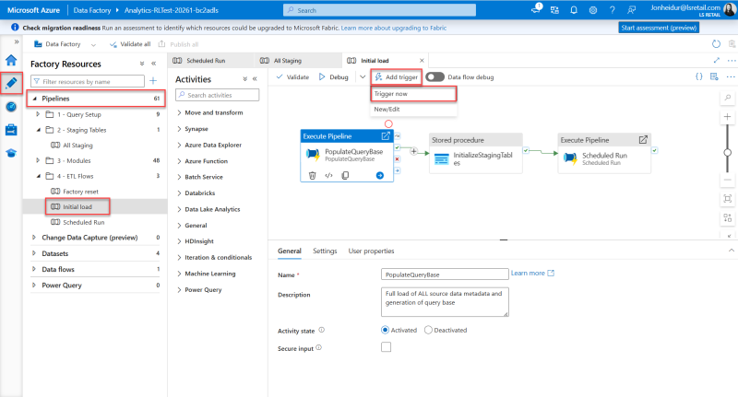Expand the Datasets section
The image size is (738, 397).
[x=35, y=253]
